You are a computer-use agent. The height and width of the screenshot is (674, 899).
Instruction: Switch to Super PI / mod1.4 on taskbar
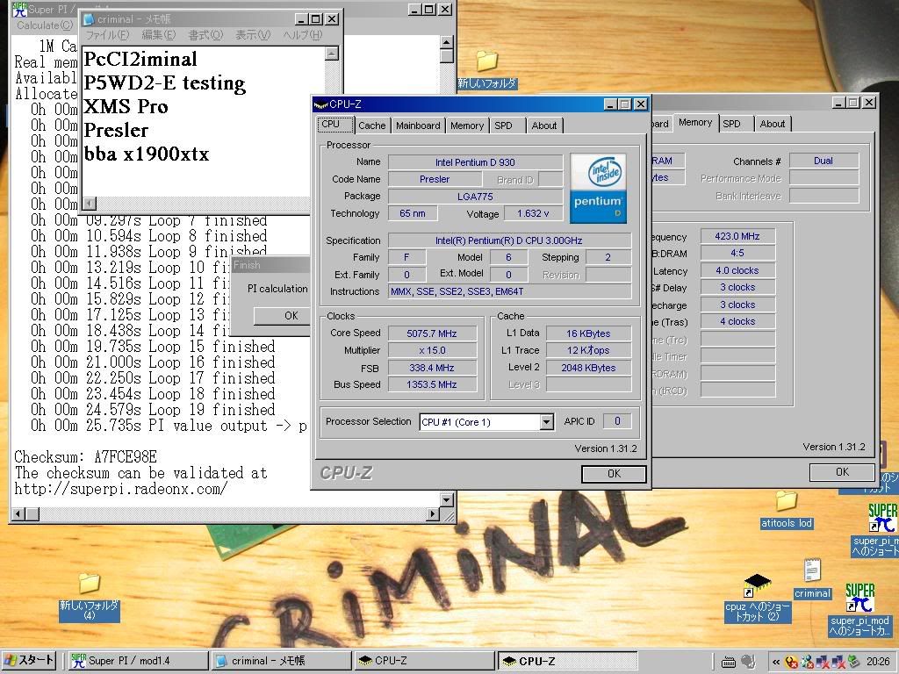pos(138,661)
